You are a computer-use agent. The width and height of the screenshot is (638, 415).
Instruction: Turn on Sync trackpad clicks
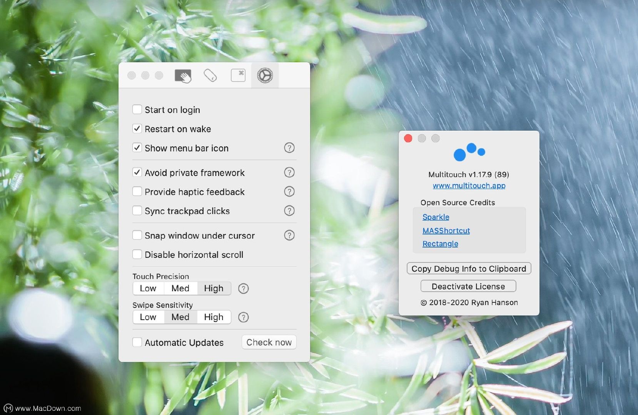137,211
